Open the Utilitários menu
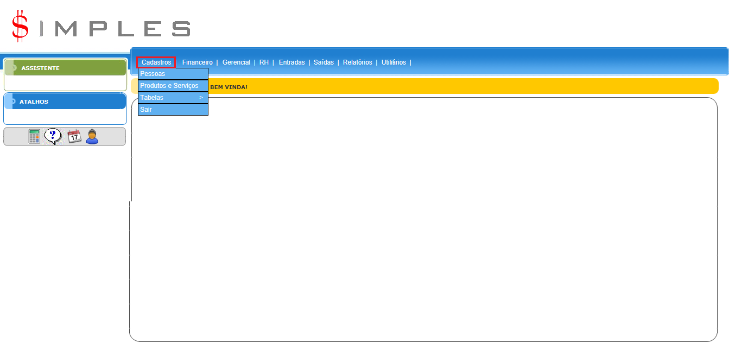 [x=394, y=62]
